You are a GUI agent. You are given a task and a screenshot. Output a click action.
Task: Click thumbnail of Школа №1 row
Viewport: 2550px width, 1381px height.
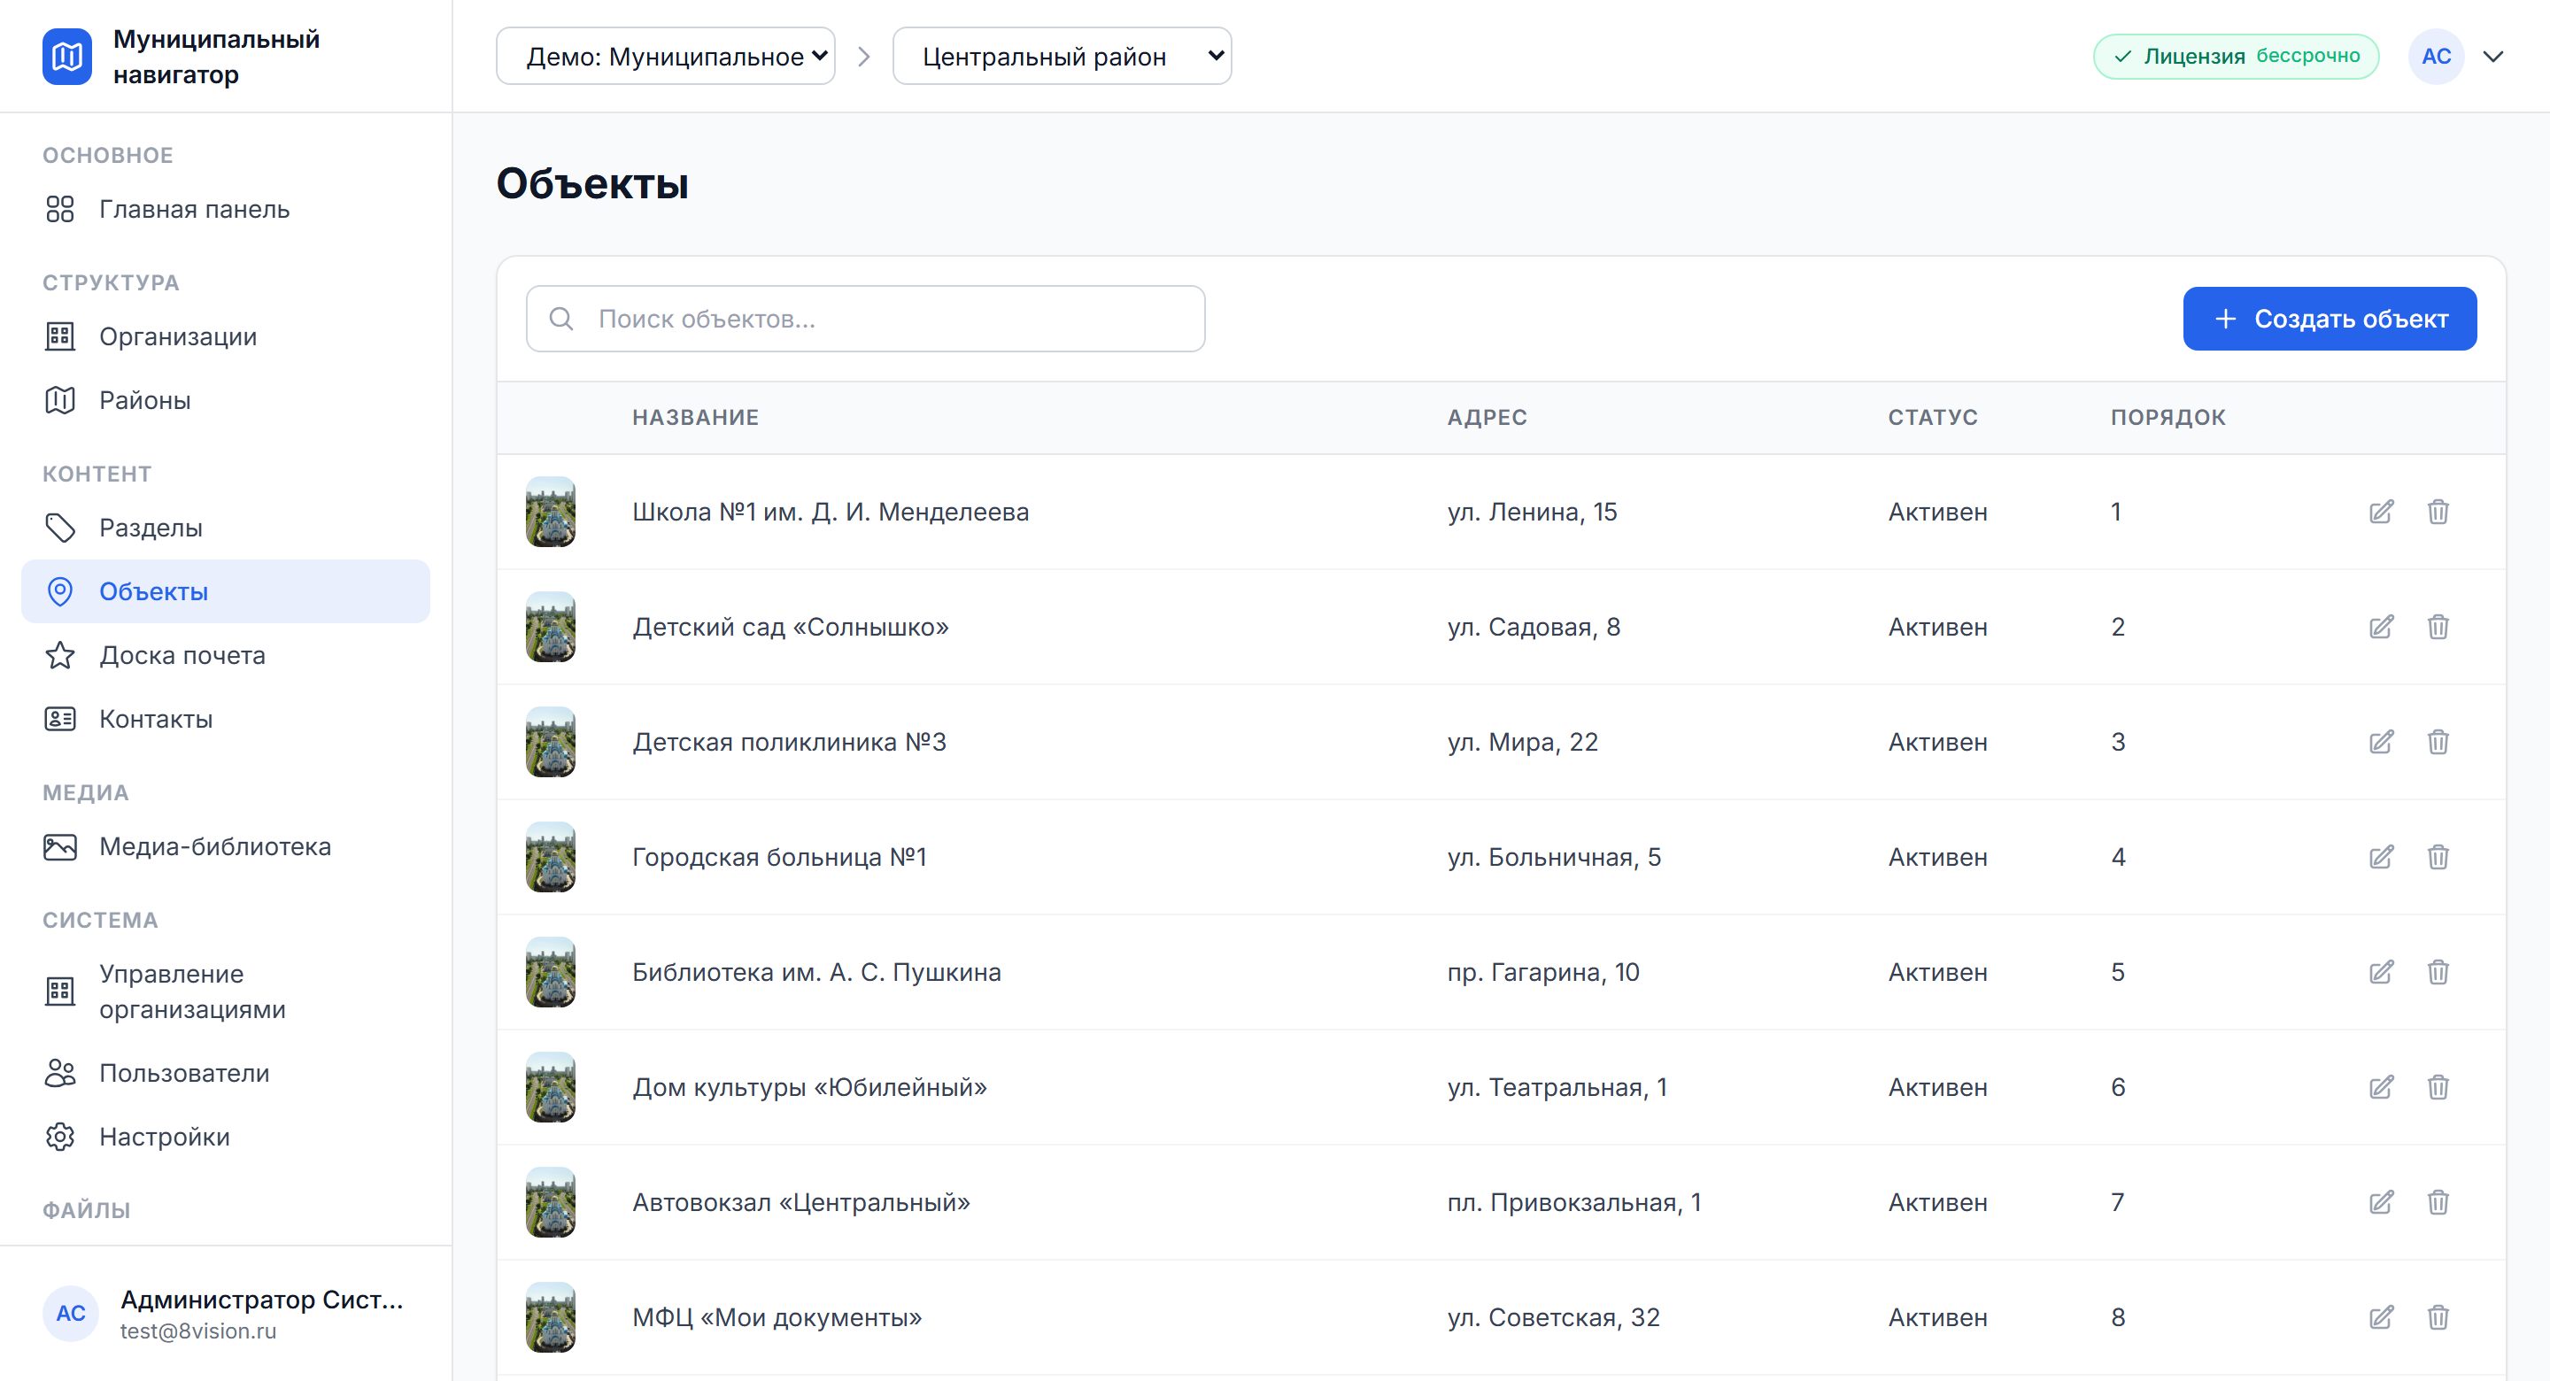point(551,512)
